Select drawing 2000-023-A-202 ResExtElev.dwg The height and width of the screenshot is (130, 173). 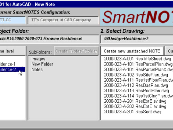pos(135,107)
